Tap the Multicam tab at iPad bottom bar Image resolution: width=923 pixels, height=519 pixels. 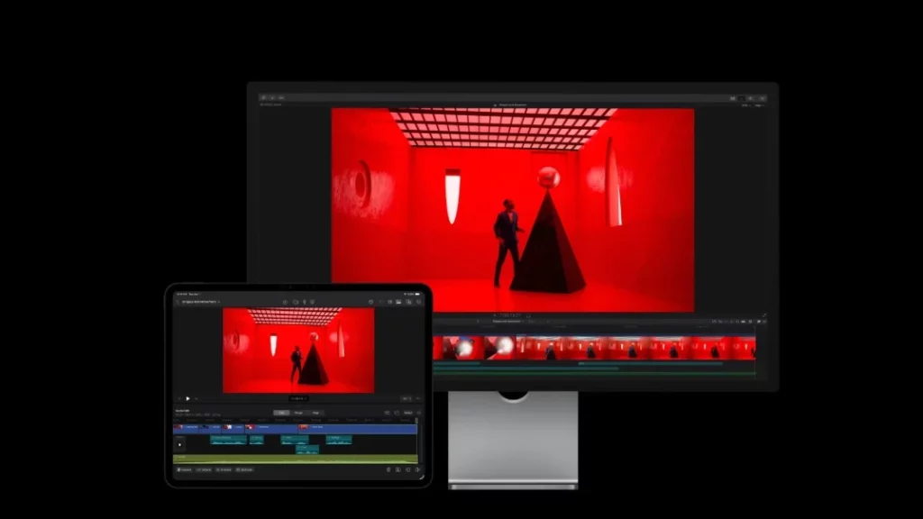[244, 469]
